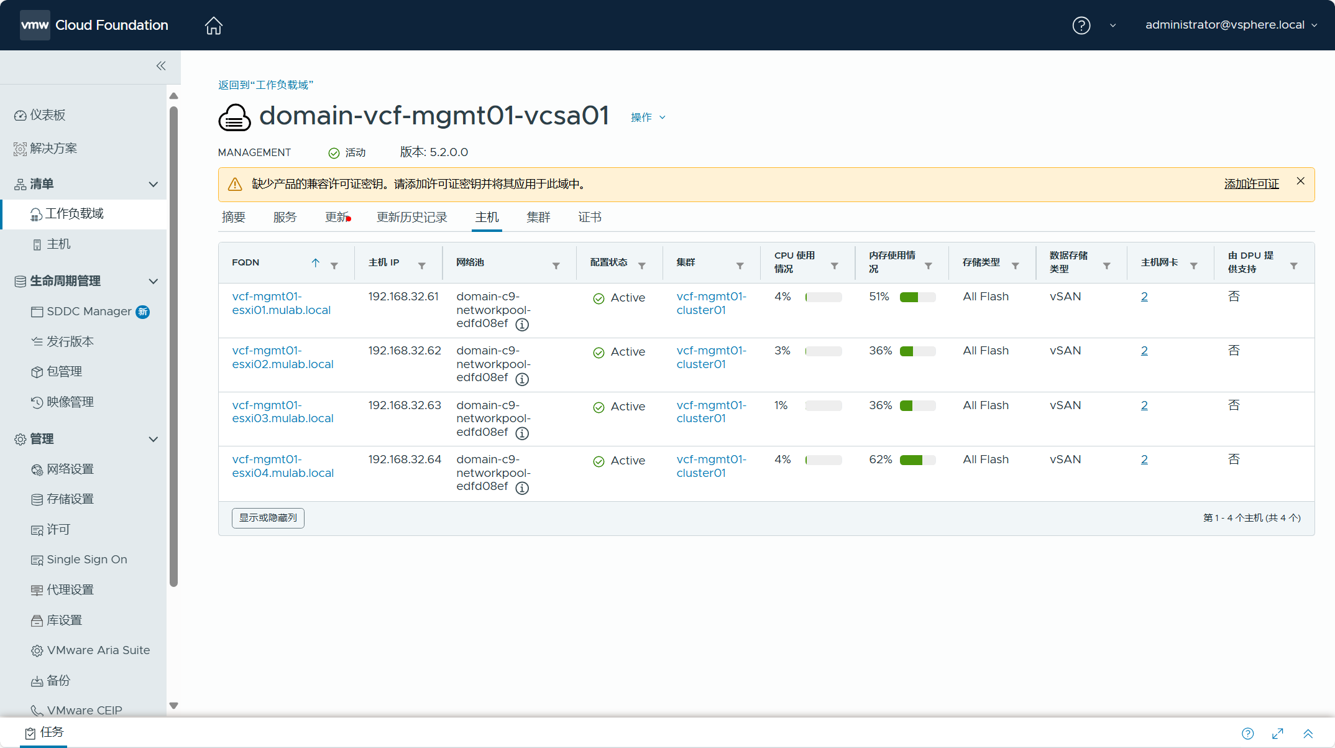Screen dimensions: 1335x748
Task: Open the 操作 actions dropdown
Action: click(x=648, y=118)
